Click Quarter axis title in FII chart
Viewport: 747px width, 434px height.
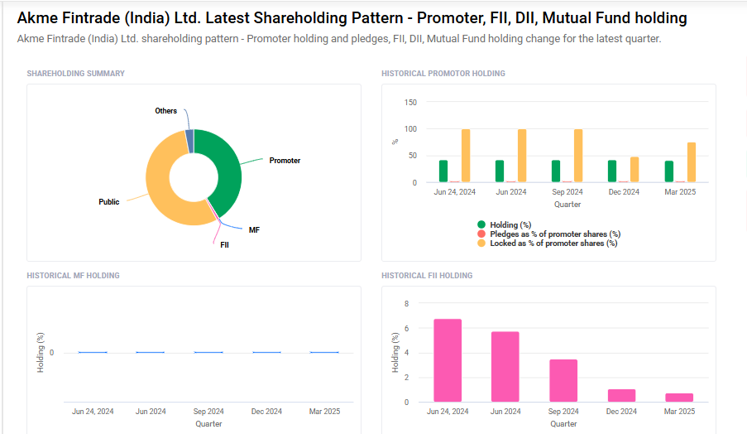563,423
